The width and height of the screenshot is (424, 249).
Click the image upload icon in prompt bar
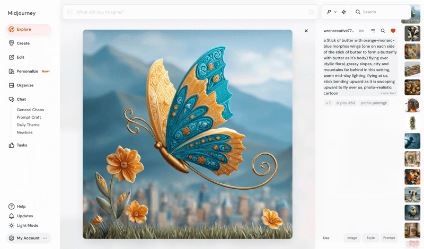(70, 12)
